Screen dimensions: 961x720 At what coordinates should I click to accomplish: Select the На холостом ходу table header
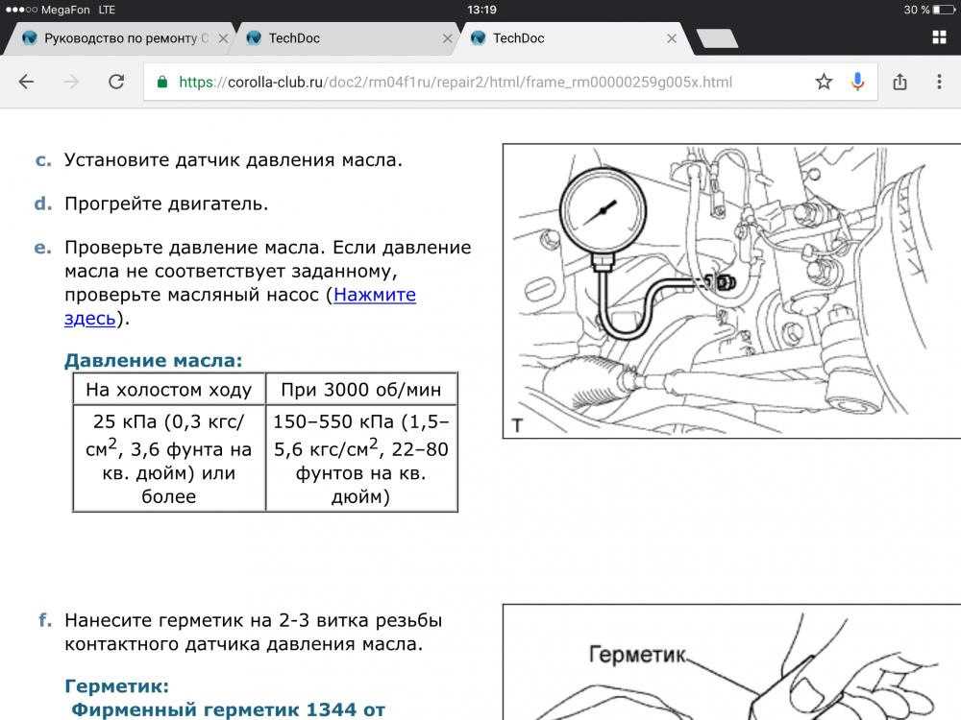pyautogui.click(x=169, y=390)
